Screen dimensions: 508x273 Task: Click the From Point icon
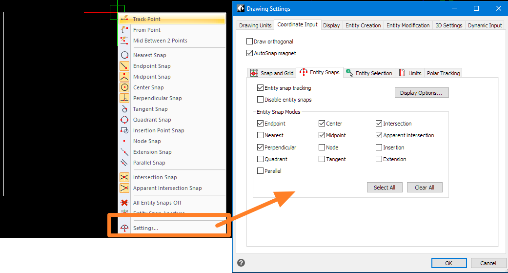point(124,30)
